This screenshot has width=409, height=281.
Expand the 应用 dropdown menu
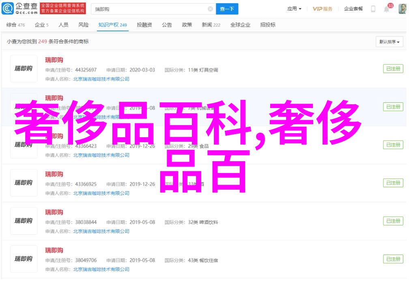[294, 9]
